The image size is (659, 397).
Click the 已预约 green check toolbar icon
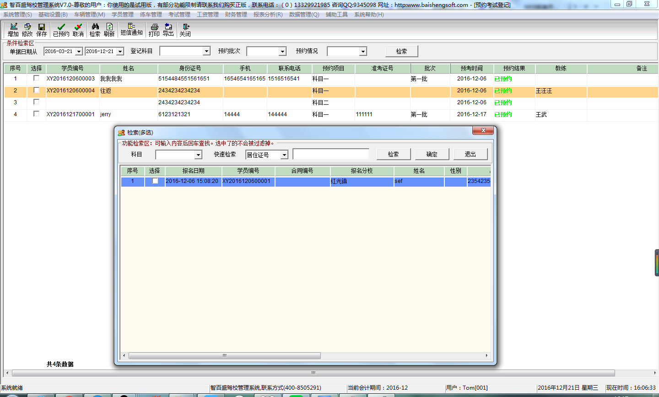pos(61,30)
